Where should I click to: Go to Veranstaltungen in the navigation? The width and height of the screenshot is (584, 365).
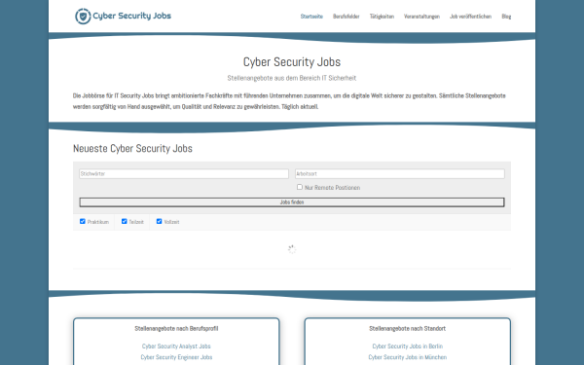(421, 17)
